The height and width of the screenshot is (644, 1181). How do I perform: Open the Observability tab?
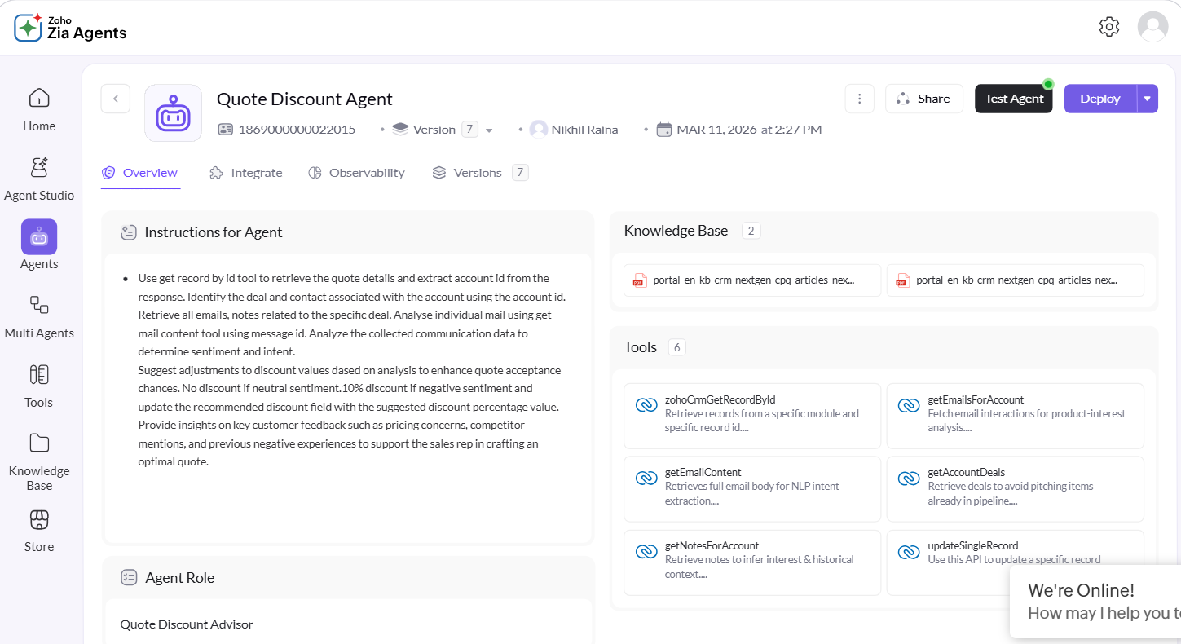[356, 173]
